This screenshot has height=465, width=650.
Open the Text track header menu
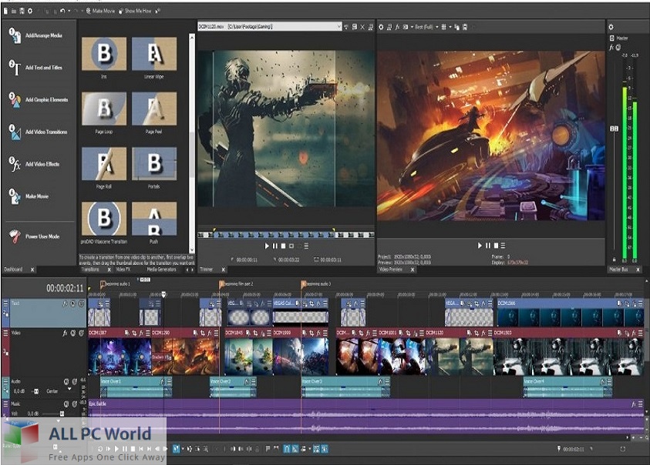click(x=5, y=303)
